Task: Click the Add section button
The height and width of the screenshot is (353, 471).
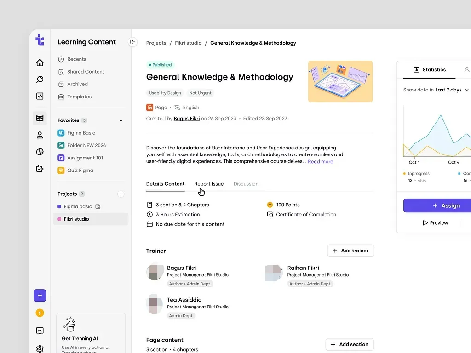Action: [350, 344]
